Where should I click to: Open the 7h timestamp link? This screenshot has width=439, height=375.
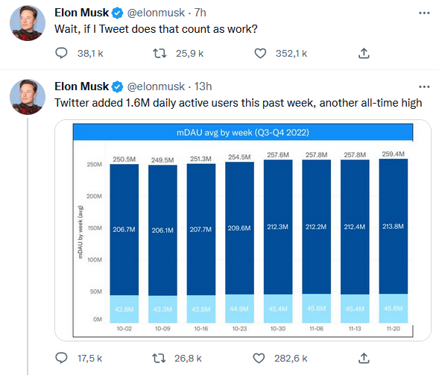tap(200, 13)
